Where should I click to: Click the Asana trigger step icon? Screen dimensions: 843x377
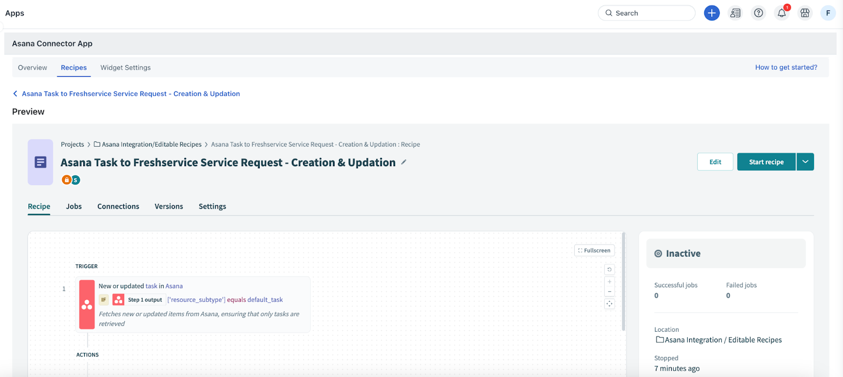(87, 304)
